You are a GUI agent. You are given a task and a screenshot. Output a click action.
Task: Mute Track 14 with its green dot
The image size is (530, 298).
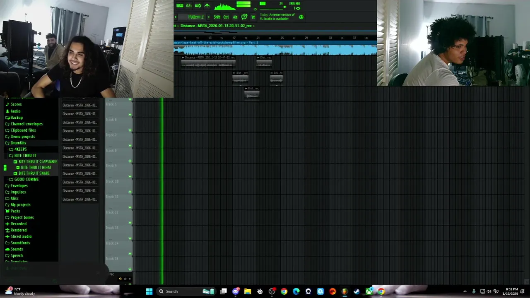[130, 254]
